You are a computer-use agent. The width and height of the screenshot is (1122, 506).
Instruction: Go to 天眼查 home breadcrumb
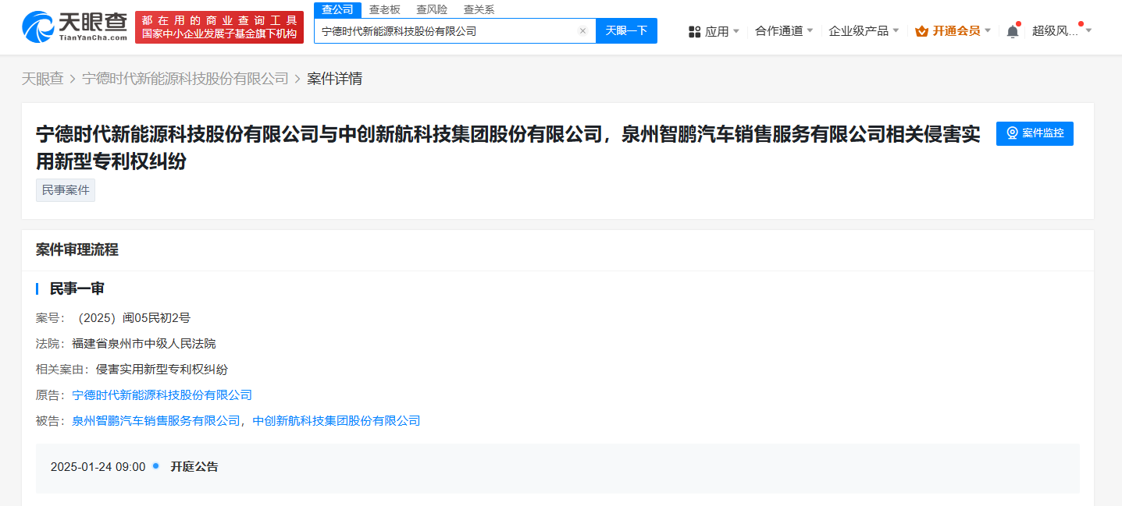pos(42,79)
